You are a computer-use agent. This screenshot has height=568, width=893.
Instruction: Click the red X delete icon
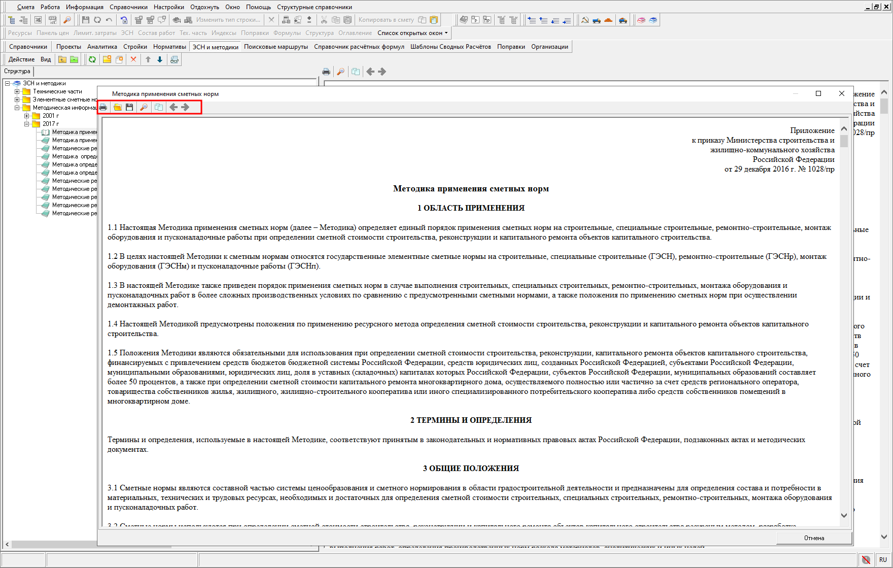coord(133,59)
